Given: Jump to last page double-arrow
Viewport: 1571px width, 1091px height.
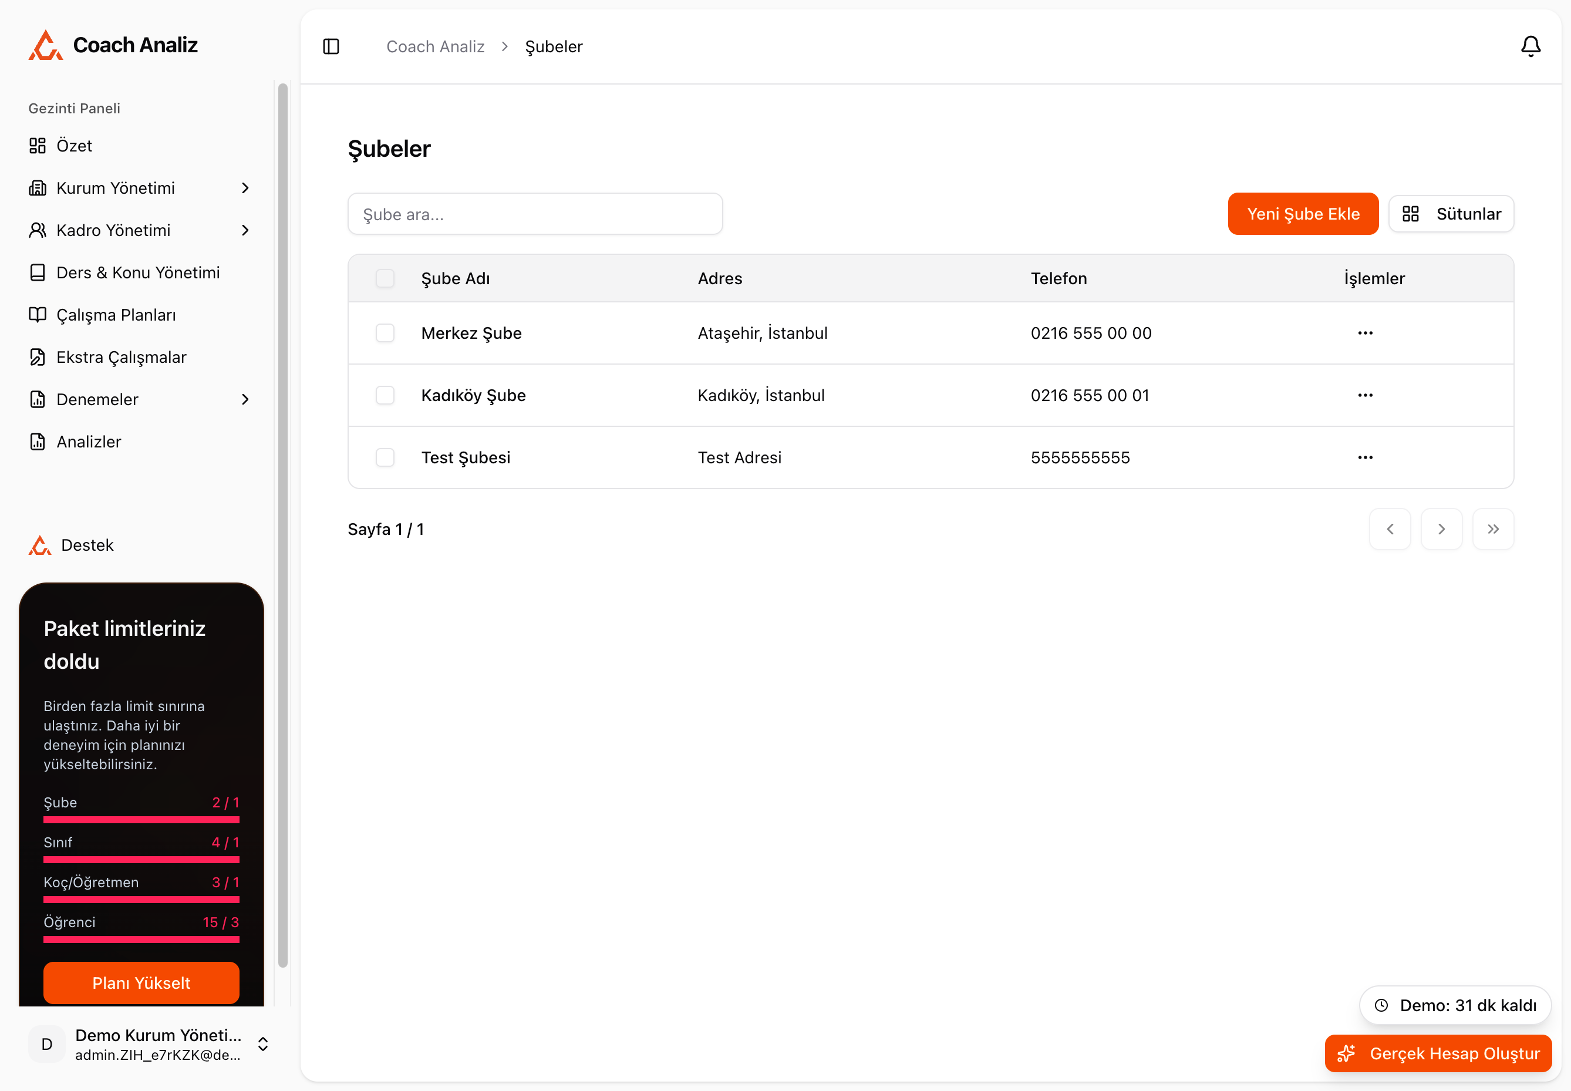Looking at the screenshot, I should [x=1492, y=529].
